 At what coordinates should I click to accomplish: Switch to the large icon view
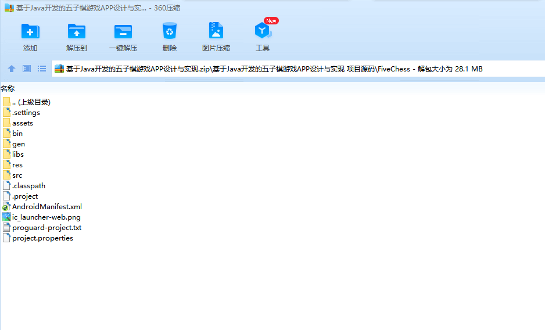27,69
